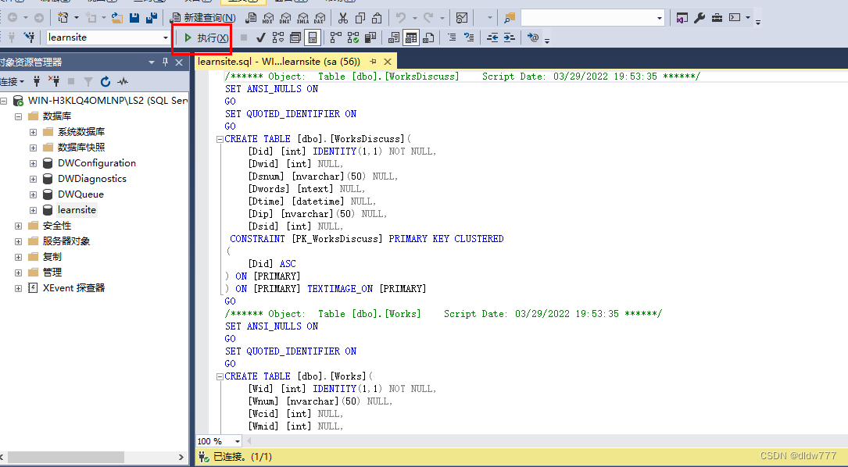Collapse the 数据库 folder
This screenshot has height=467, width=848.
pyautogui.click(x=17, y=116)
